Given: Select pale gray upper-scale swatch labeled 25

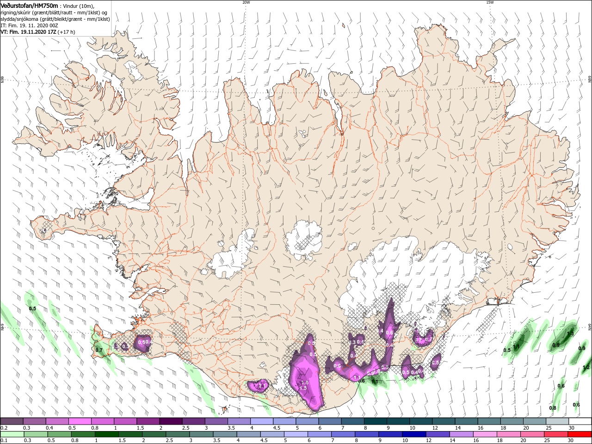Looking at the screenshot, I should 557,421.
